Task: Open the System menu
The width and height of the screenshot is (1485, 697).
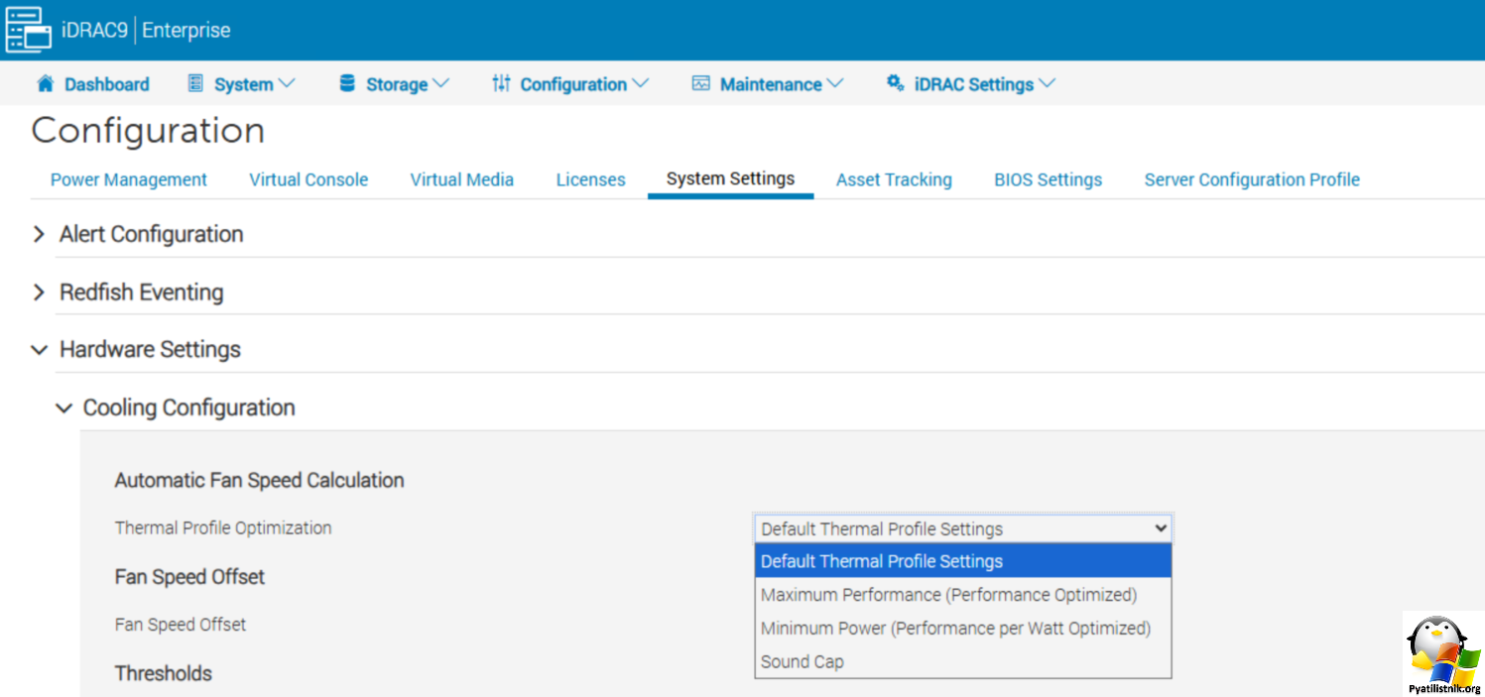Action: 242,84
